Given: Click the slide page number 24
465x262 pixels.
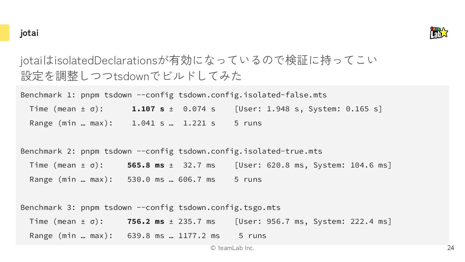Looking at the screenshot, I should point(450,248).
